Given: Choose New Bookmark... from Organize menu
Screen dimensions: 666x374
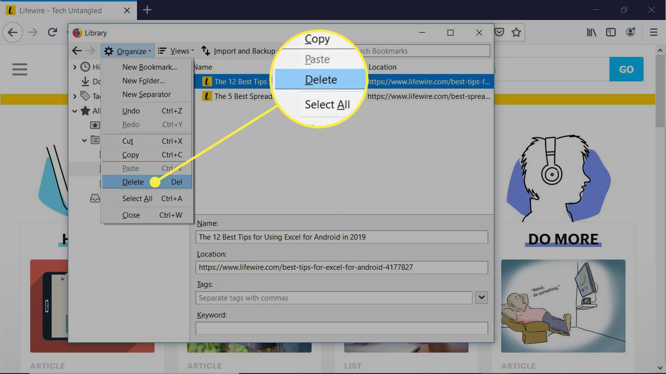Looking at the screenshot, I should pyautogui.click(x=147, y=67).
